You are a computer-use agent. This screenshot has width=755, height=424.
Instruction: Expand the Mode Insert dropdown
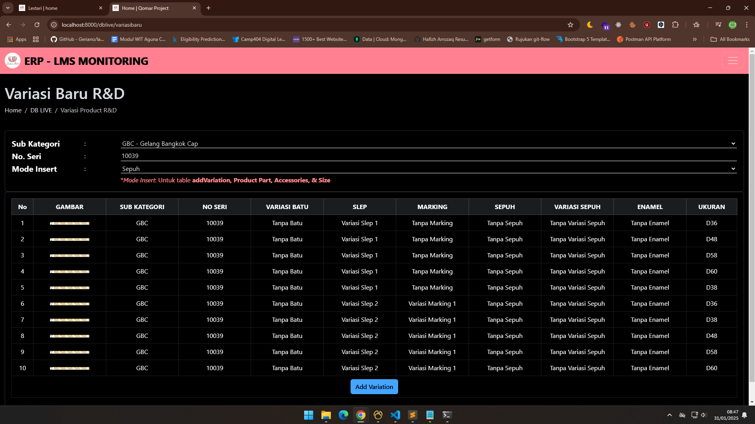(x=428, y=169)
